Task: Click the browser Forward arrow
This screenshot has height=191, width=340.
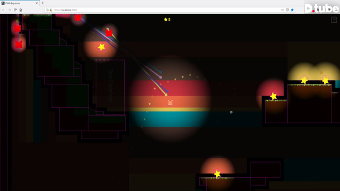Action: [10, 10]
